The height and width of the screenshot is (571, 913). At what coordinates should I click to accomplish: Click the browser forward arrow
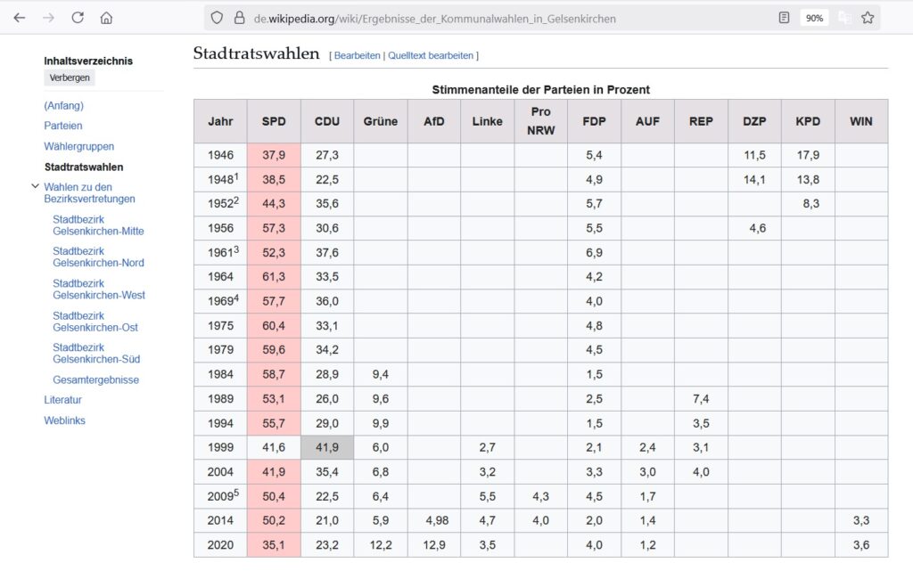48,18
